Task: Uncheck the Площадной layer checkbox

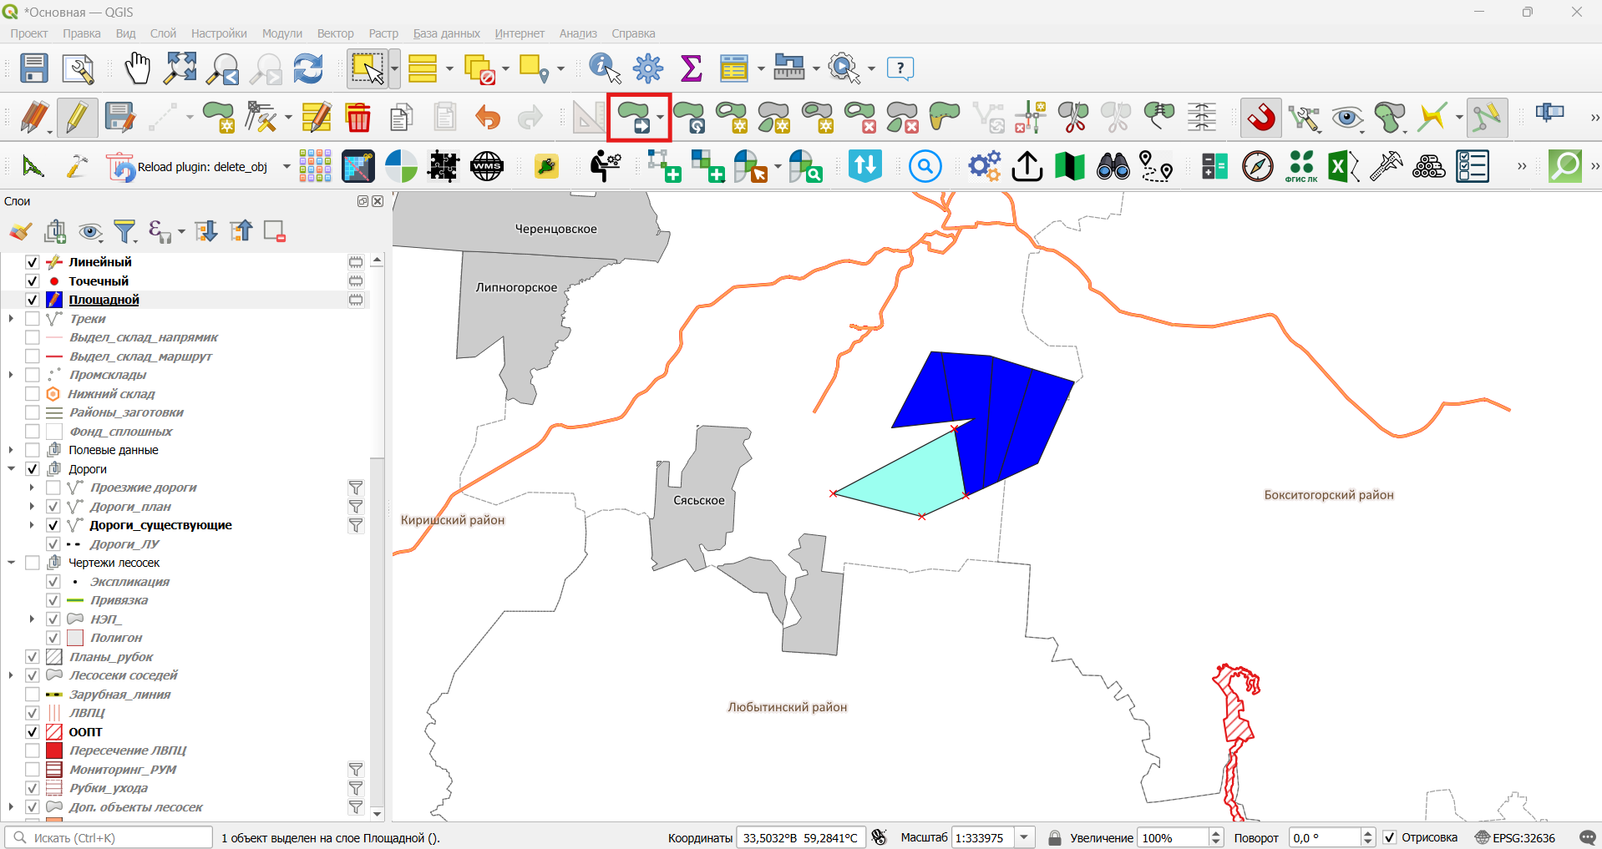Action: click(33, 300)
